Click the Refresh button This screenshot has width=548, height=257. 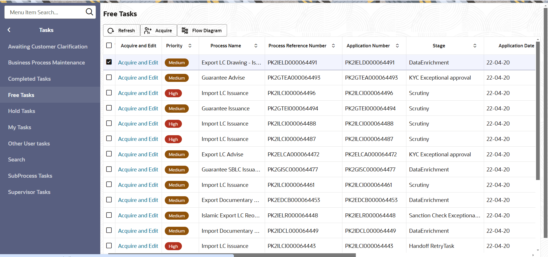tap(121, 31)
